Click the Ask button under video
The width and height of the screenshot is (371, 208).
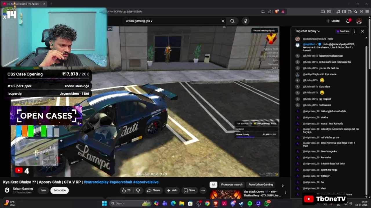[172, 190]
